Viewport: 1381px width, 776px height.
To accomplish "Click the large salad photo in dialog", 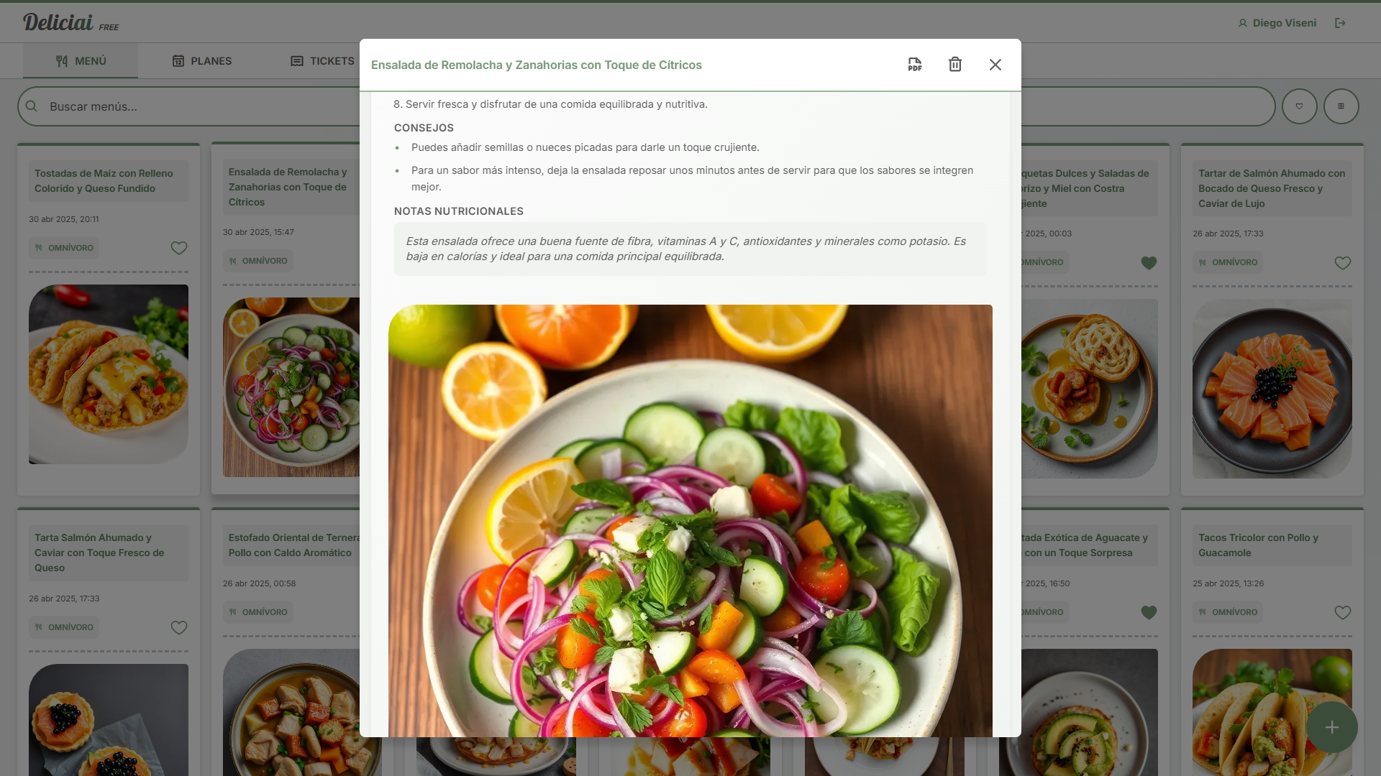I will pos(690,521).
